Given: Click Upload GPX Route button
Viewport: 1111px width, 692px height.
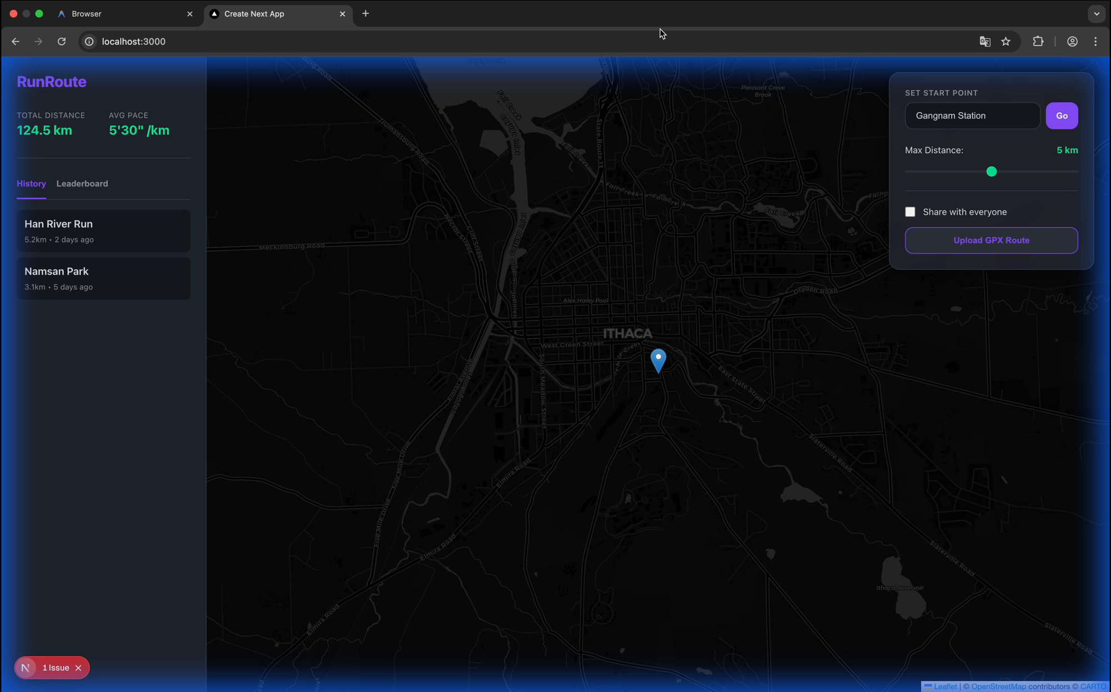Looking at the screenshot, I should click(991, 240).
